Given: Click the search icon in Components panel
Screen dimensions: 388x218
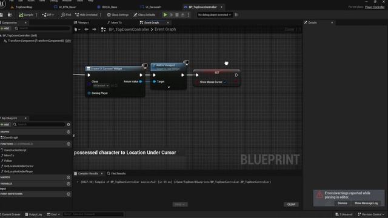Looking at the screenshot, I should point(16,28).
